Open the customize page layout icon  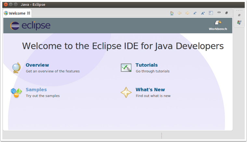pos(211,13)
